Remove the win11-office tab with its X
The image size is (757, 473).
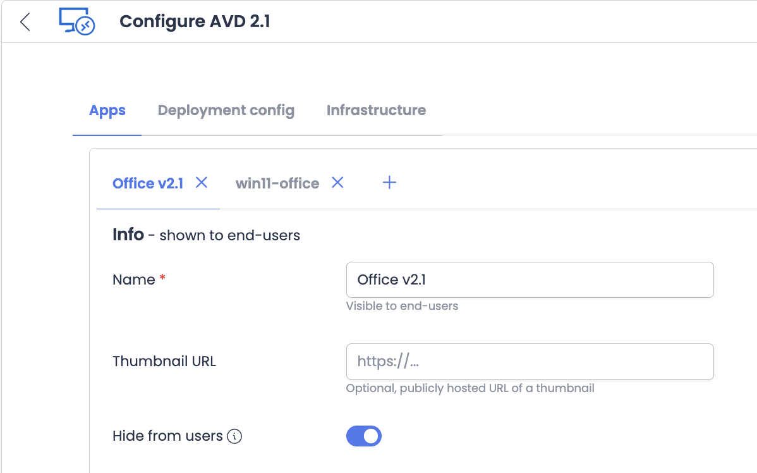338,183
